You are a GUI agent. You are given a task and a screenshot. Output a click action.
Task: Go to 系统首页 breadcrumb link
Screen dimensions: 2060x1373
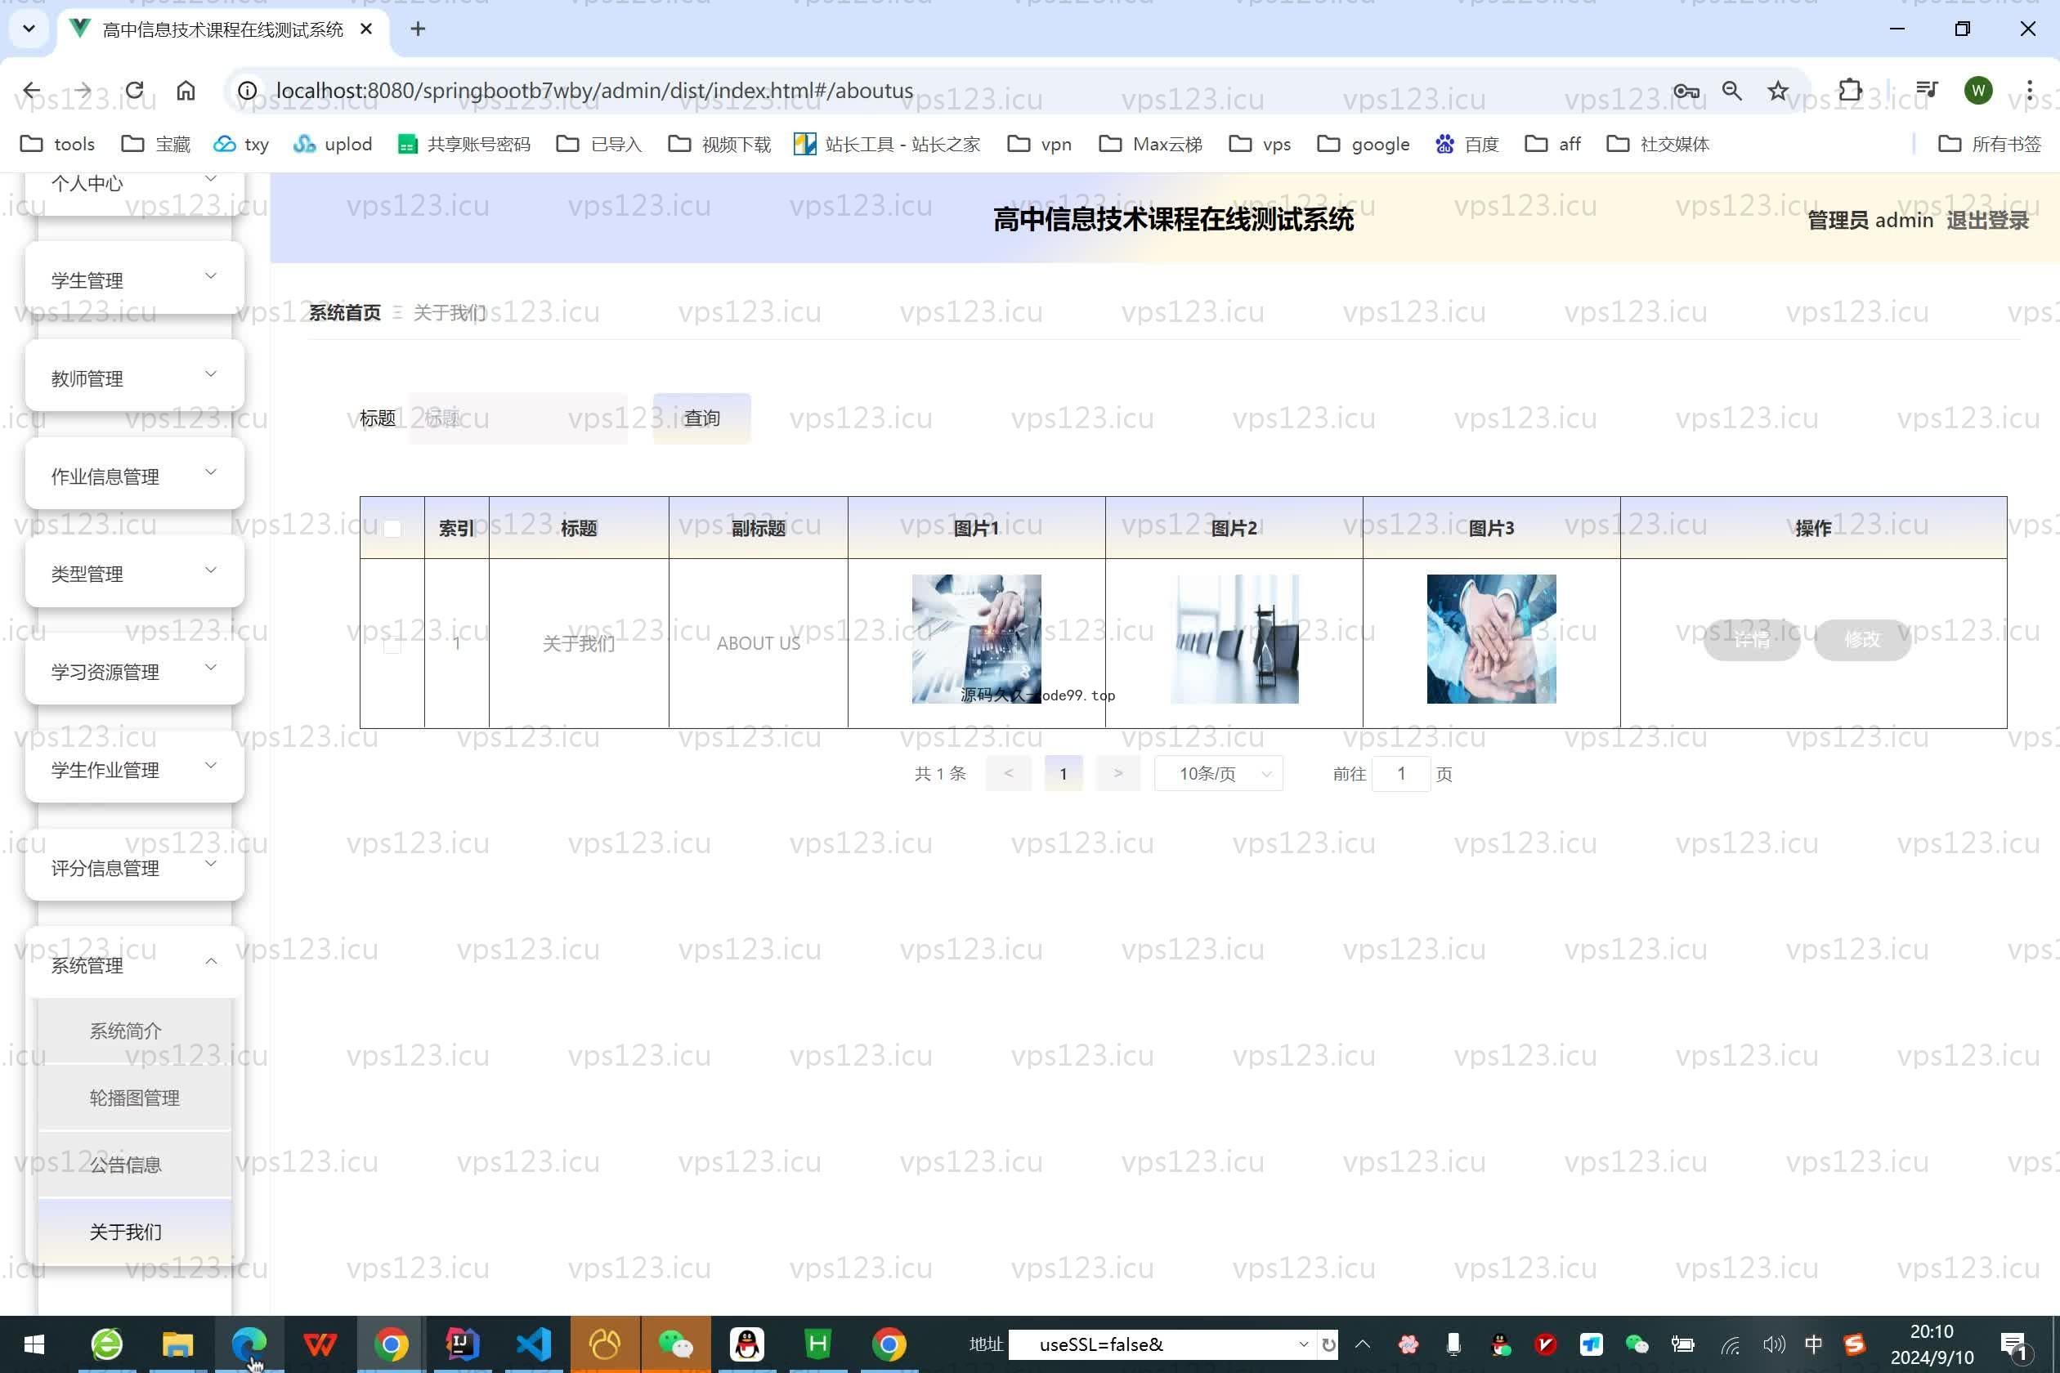344,312
